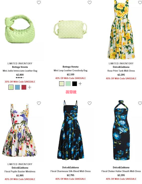142x184 pixels.
Task: Expand more colors for Mini Loop bag
Action: pos(80,84)
